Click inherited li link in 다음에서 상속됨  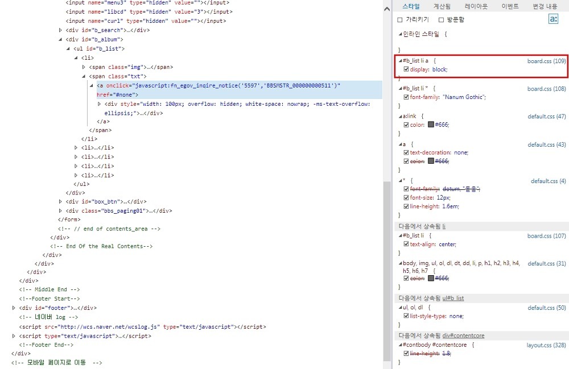(444, 226)
